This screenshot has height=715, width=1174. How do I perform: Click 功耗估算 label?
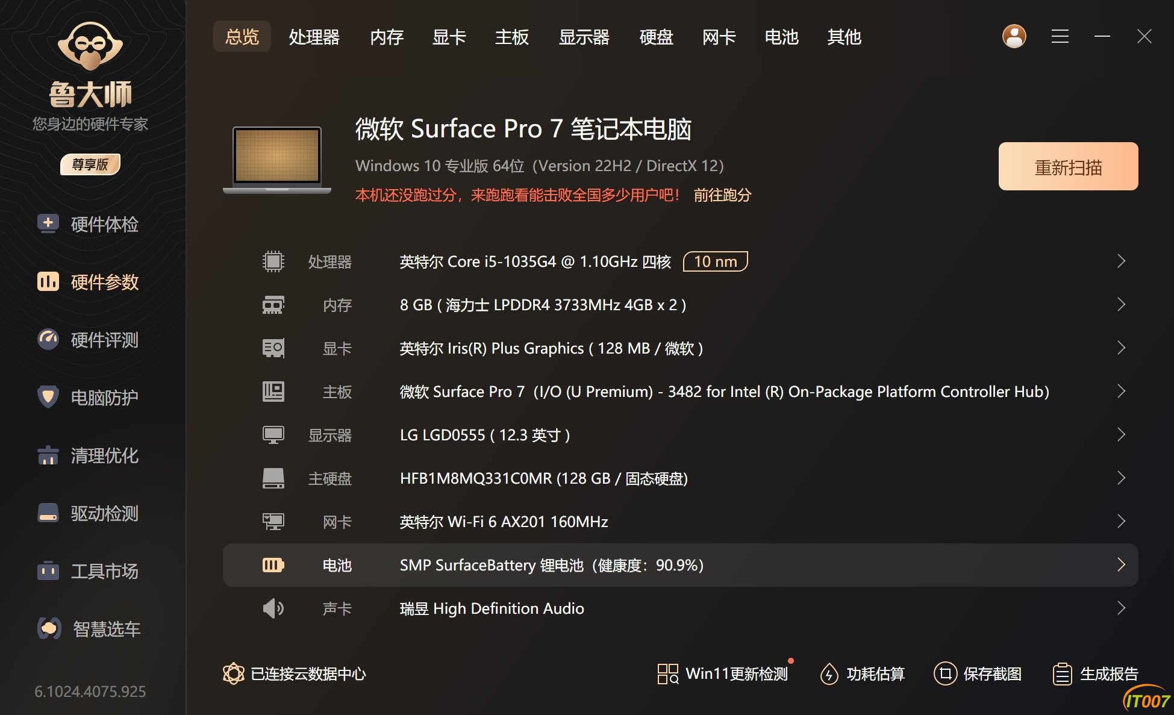pos(875,673)
